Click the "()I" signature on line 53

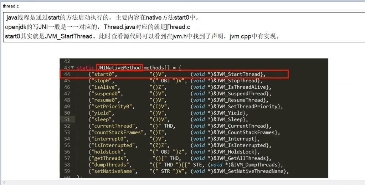pyautogui.click(x=157, y=132)
